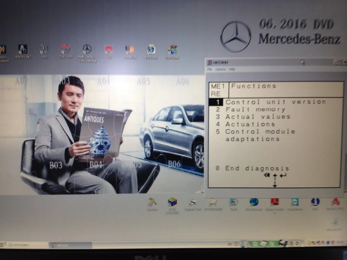347x260 pixels.
Task: Open the StarFinder desktop icon
Action: point(172,52)
